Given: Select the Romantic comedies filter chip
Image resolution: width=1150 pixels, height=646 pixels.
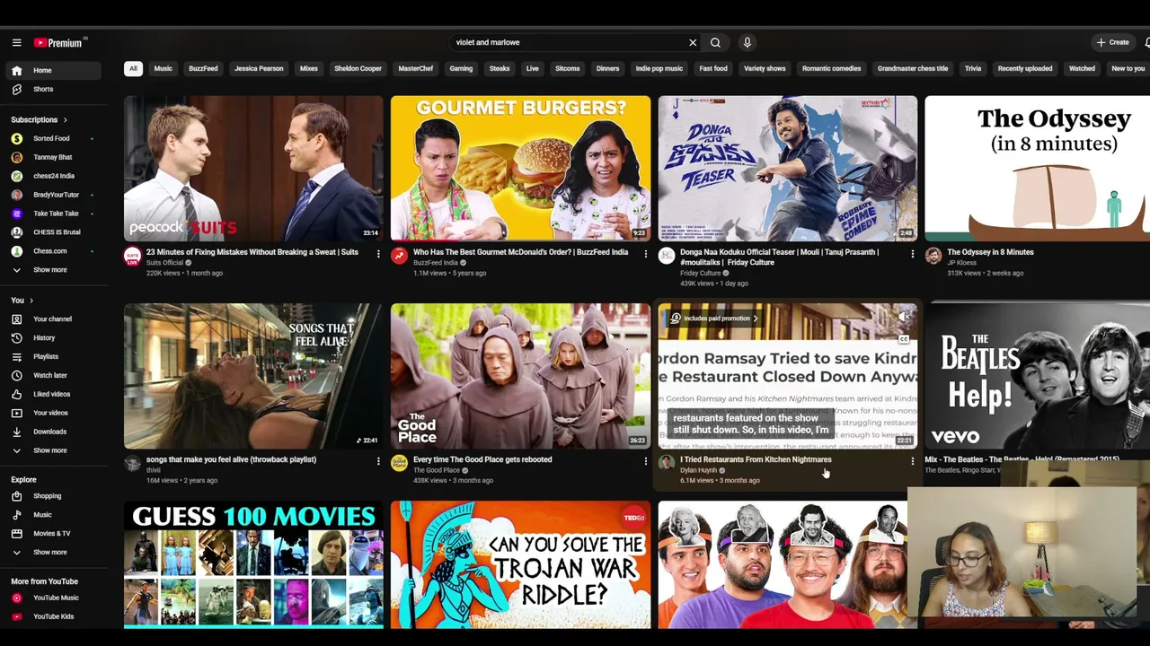Looking at the screenshot, I should click(x=831, y=68).
